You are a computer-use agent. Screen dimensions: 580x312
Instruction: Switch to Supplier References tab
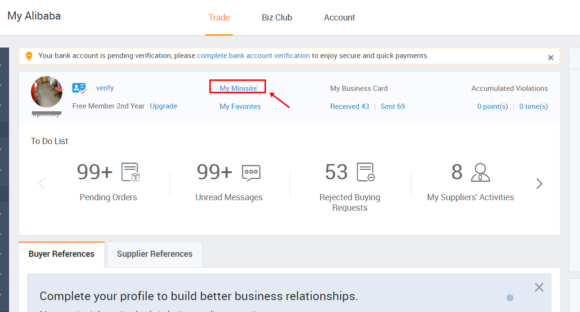155,254
